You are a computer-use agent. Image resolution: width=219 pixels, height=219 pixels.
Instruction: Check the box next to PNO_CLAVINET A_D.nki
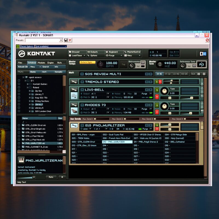[x=19, y=147]
